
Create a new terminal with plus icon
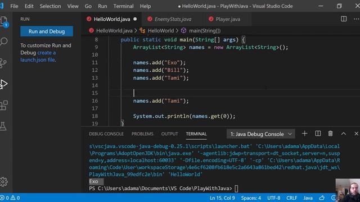304,134
